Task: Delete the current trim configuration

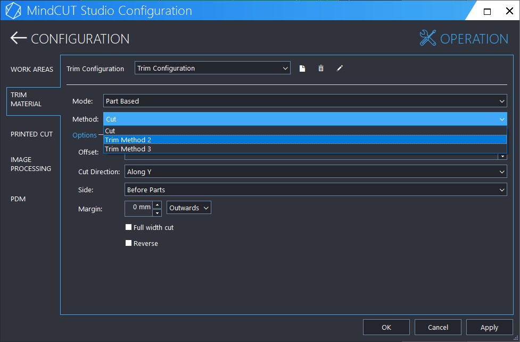Action: (321, 69)
